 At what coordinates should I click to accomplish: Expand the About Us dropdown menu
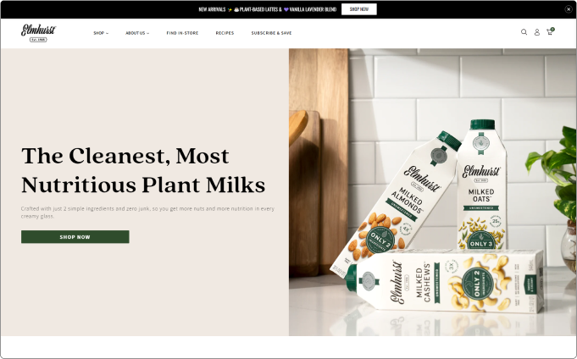pyautogui.click(x=137, y=33)
